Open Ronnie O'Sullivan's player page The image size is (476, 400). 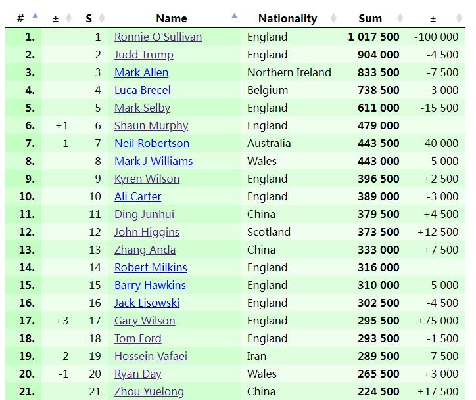point(158,37)
